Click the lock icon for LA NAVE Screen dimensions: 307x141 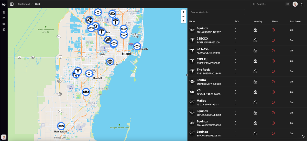255,51
